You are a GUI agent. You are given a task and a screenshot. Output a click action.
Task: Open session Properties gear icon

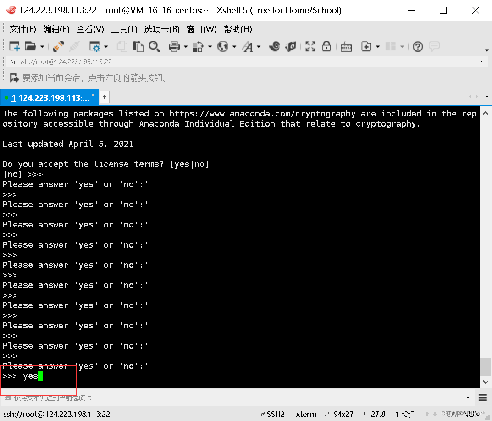(x=94, y=46)
